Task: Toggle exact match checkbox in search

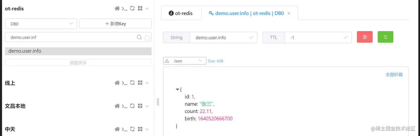Action: tap(147, 38)
